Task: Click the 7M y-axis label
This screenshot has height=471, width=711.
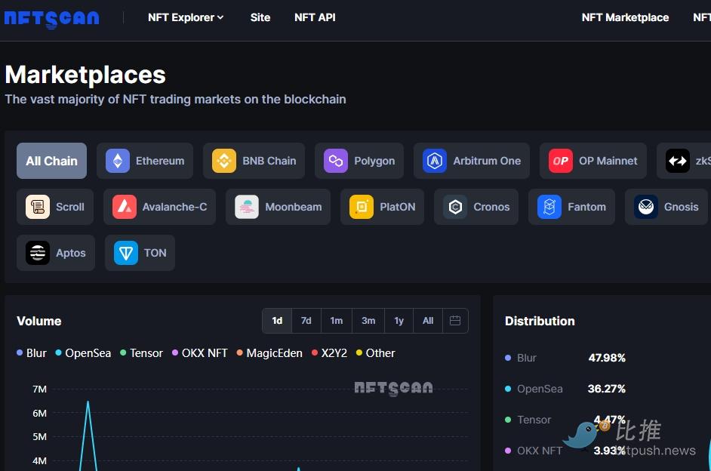Action: pos(39,389)
